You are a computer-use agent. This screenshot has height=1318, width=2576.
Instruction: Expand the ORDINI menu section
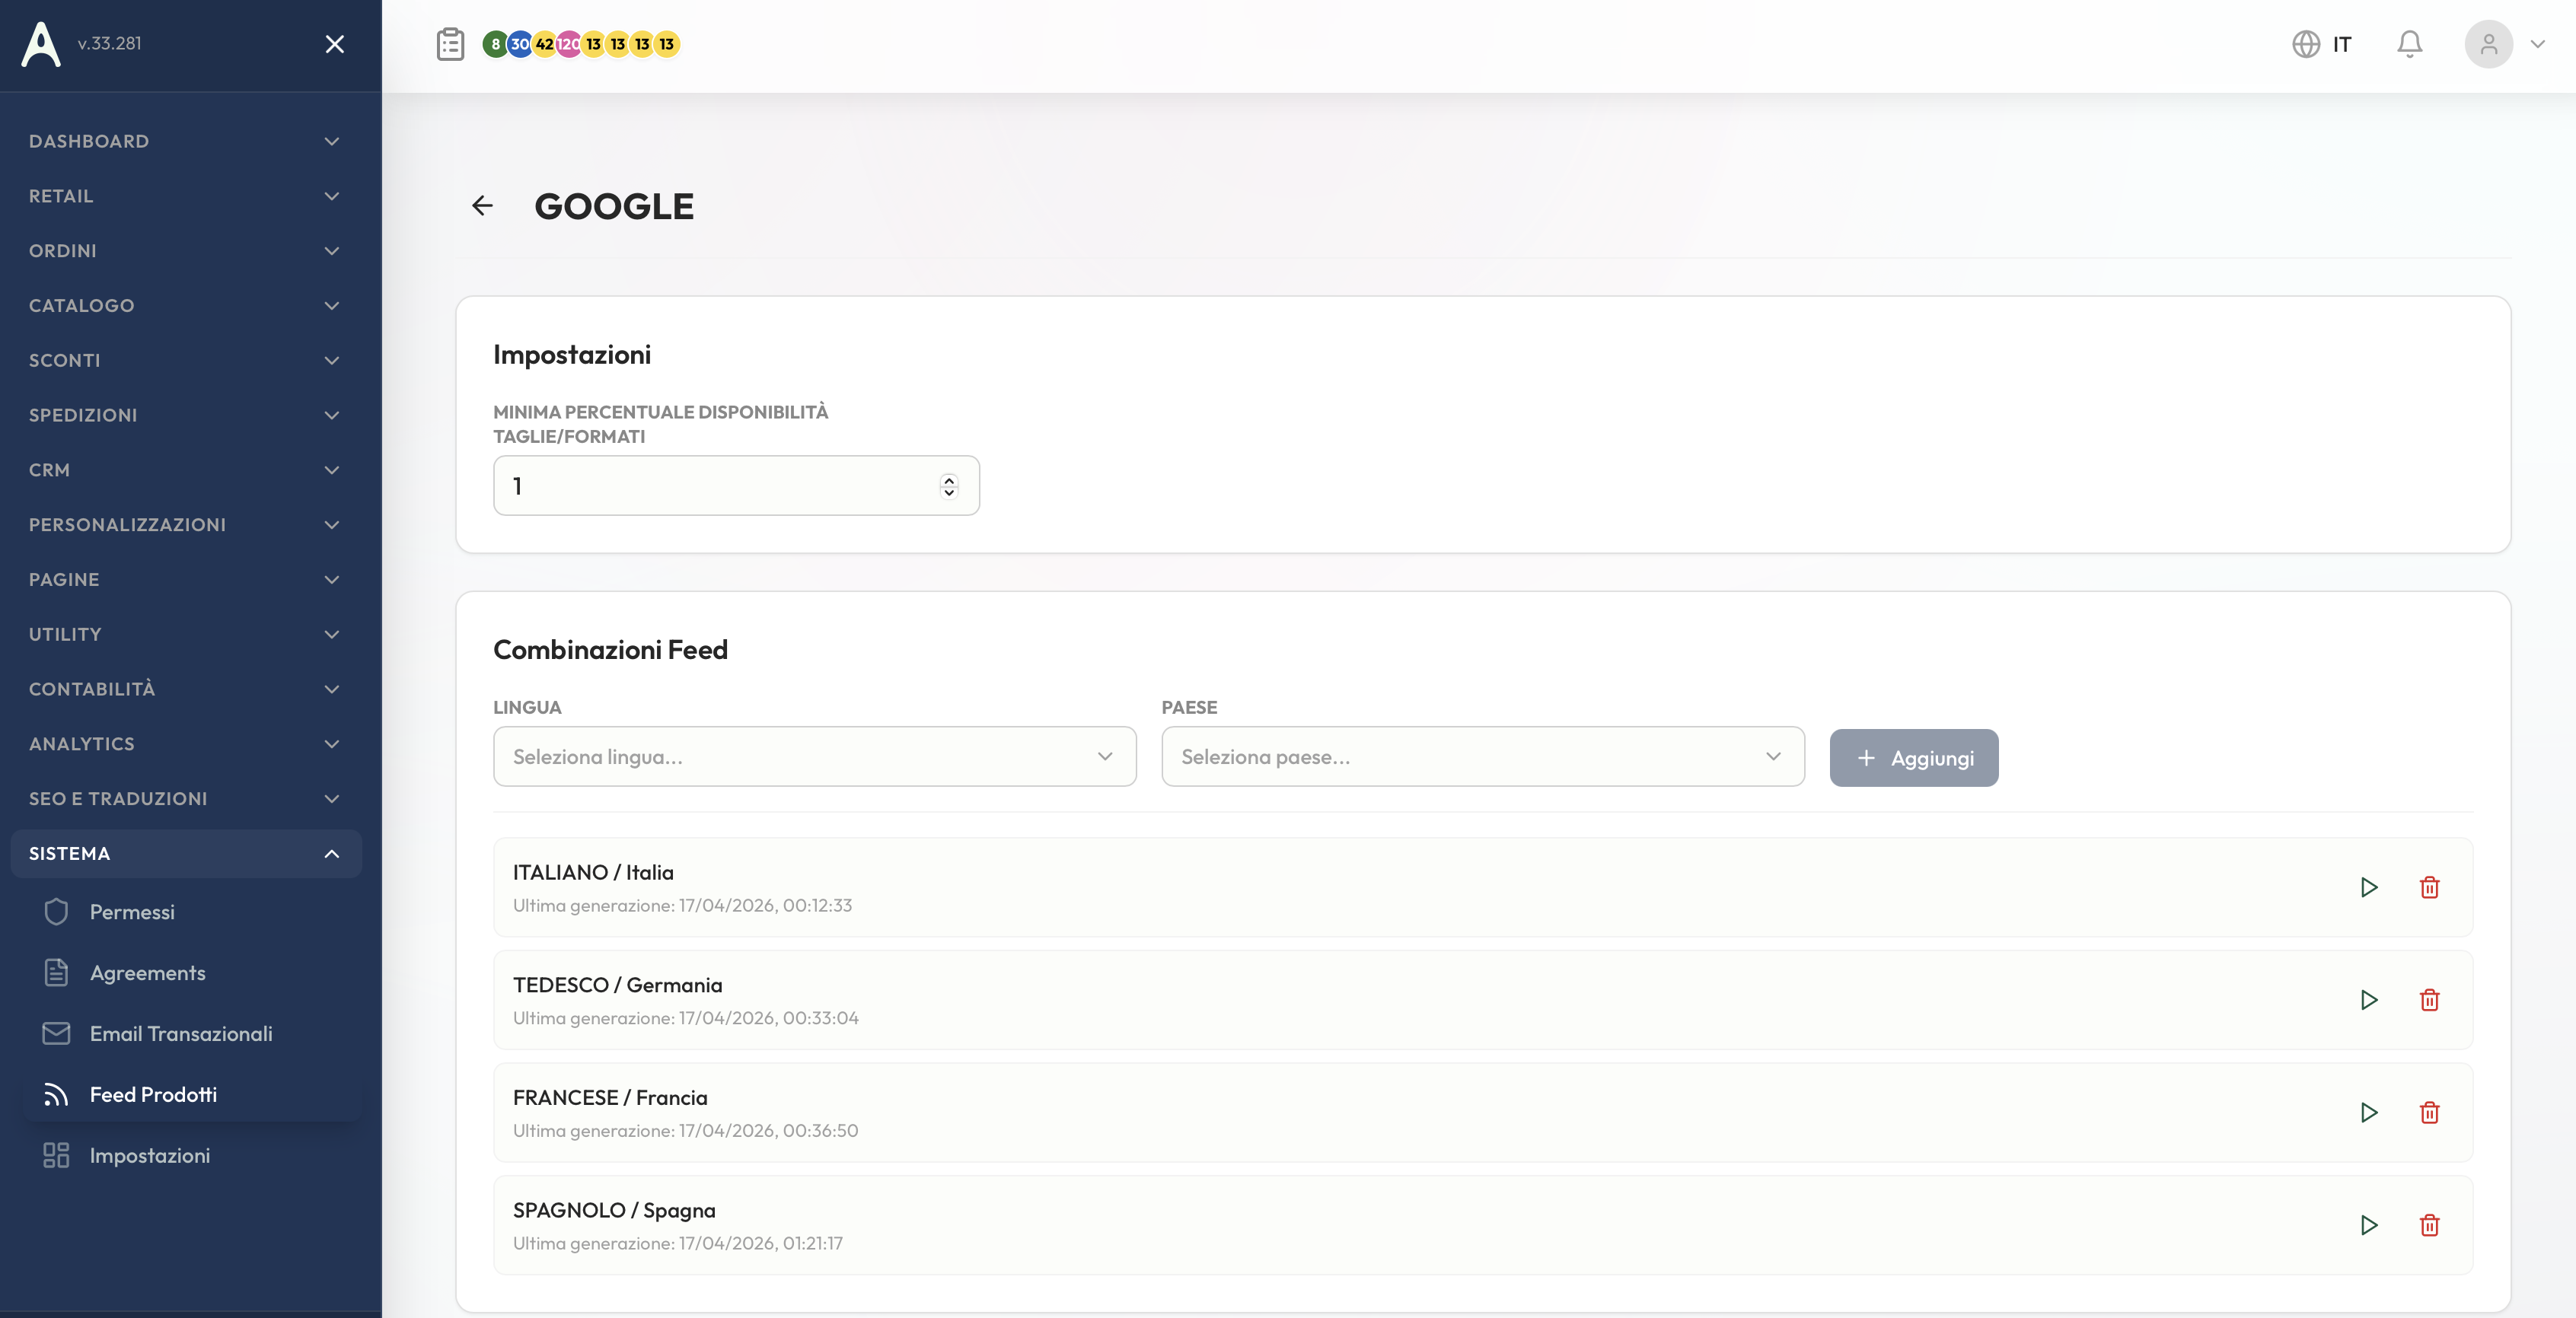186,251
